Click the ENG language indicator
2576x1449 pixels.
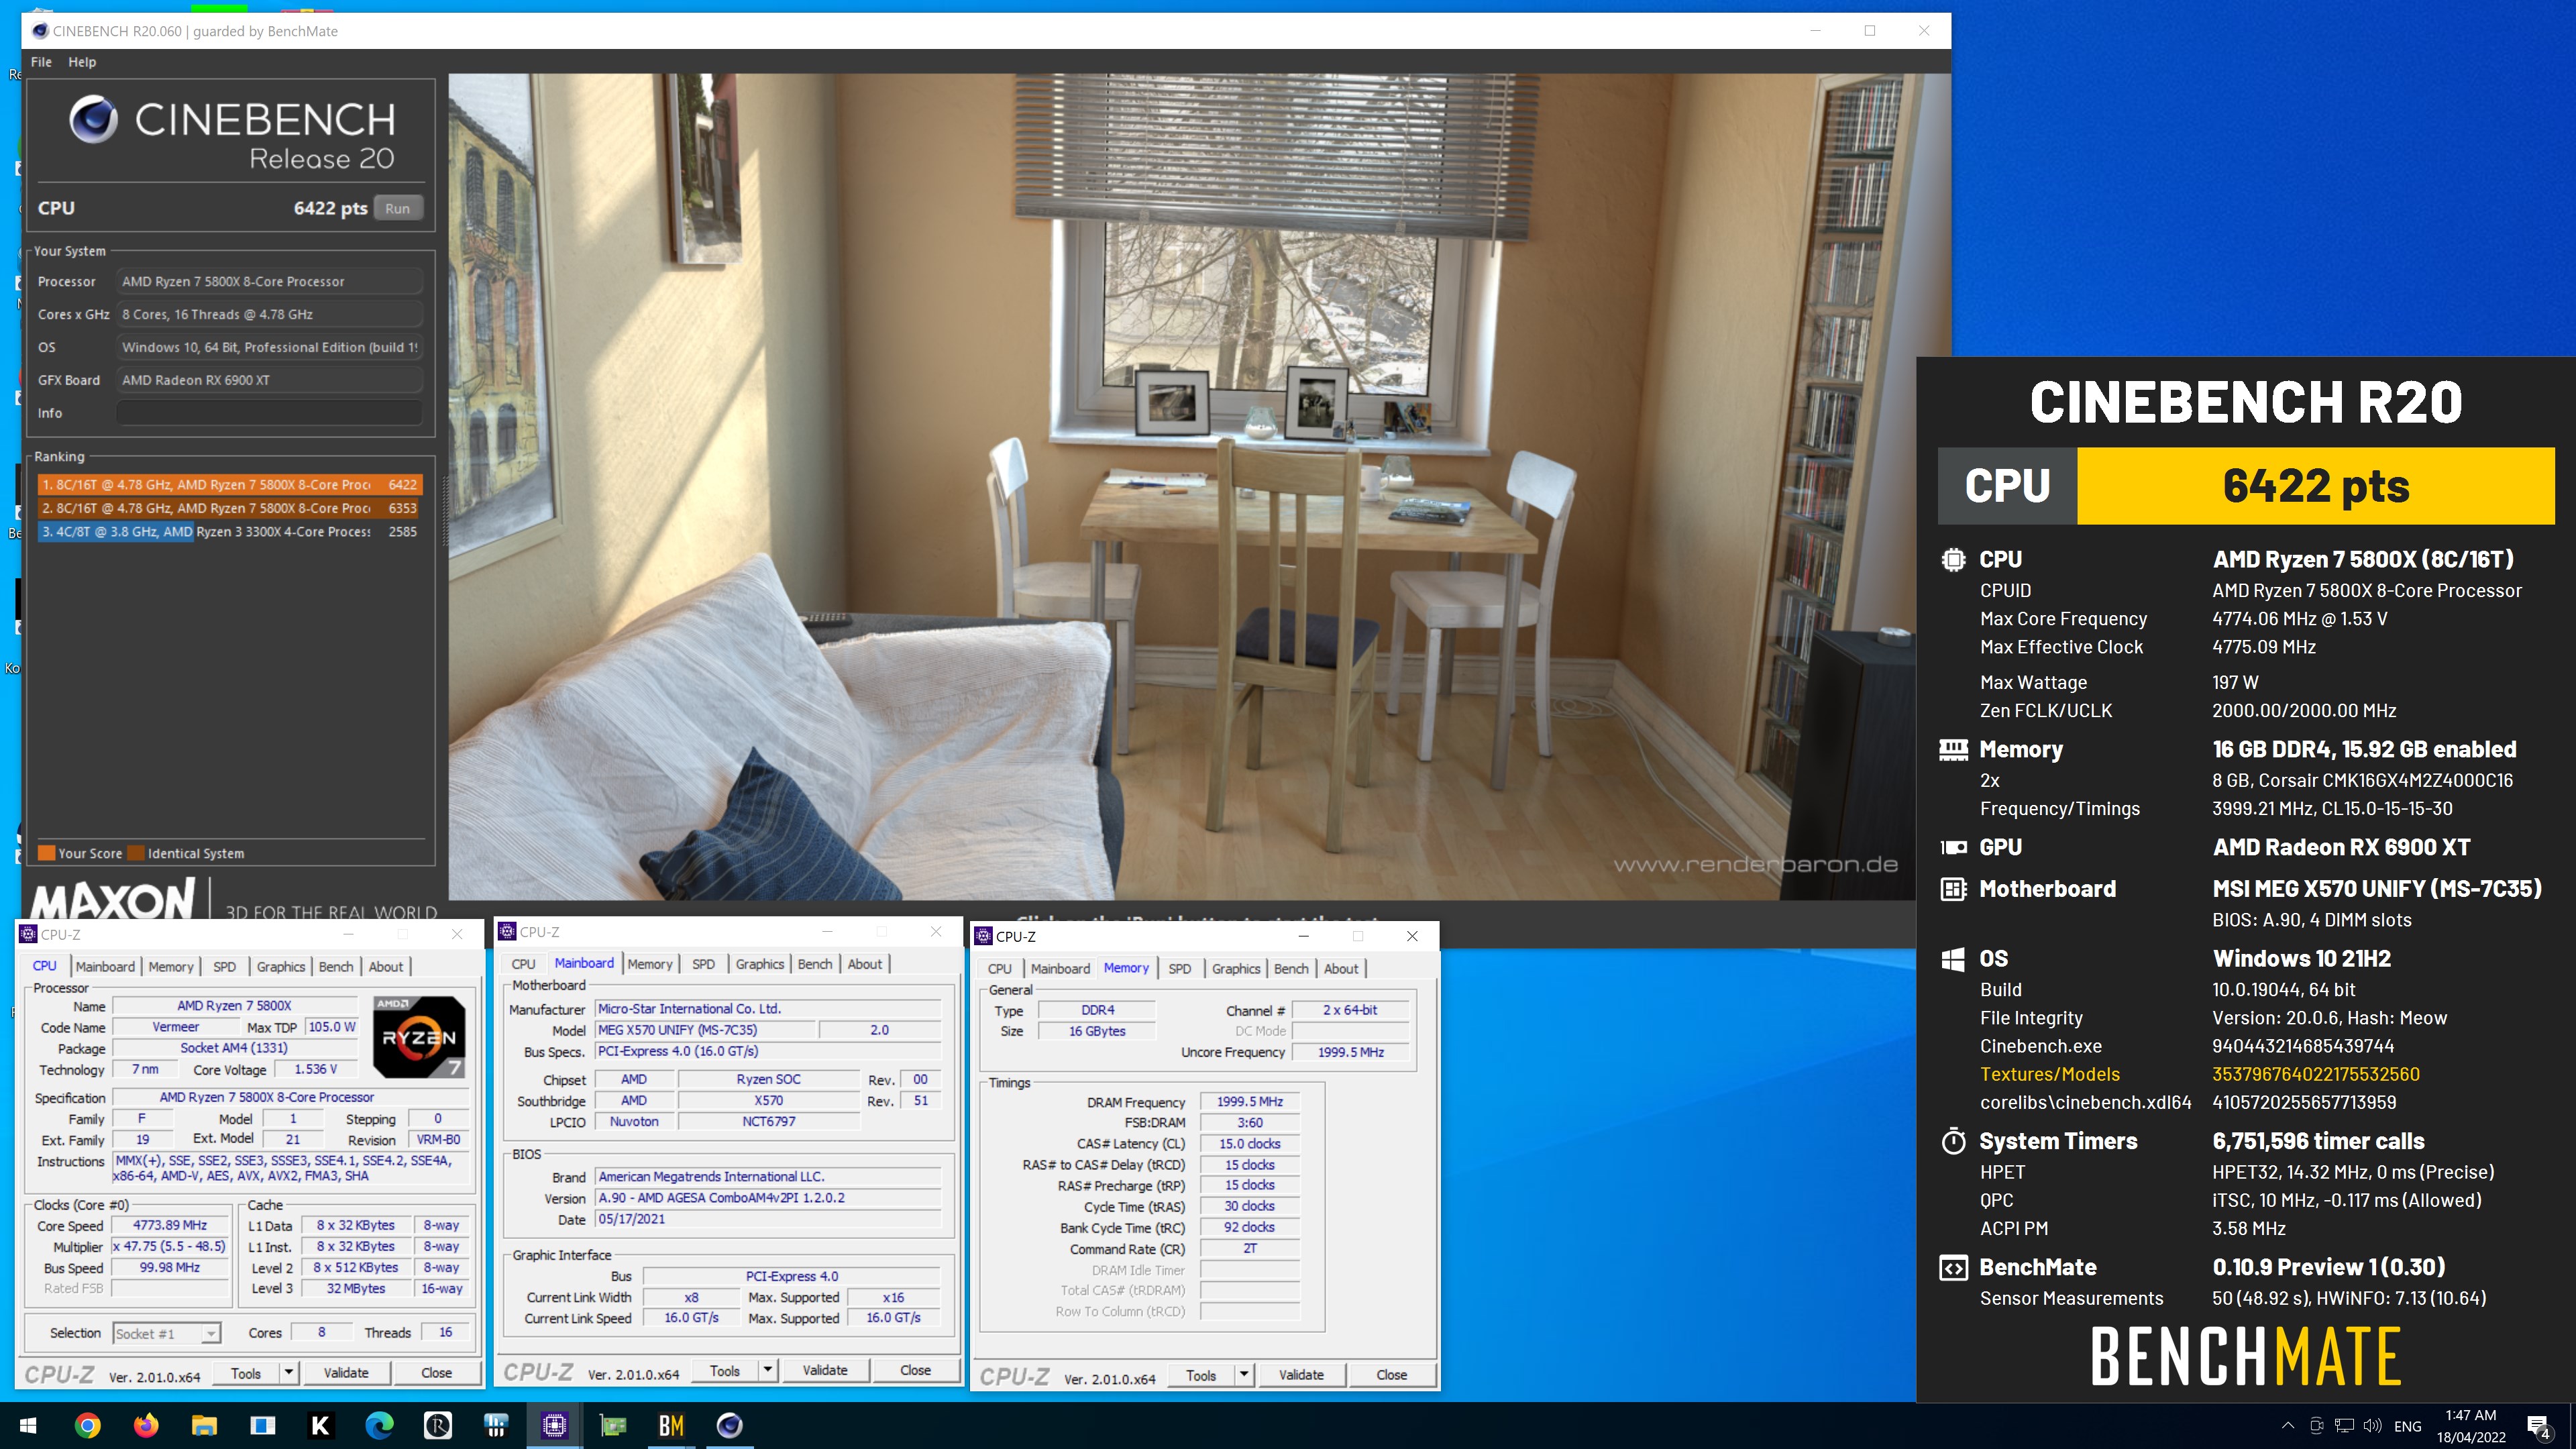coord(2408,1426)
